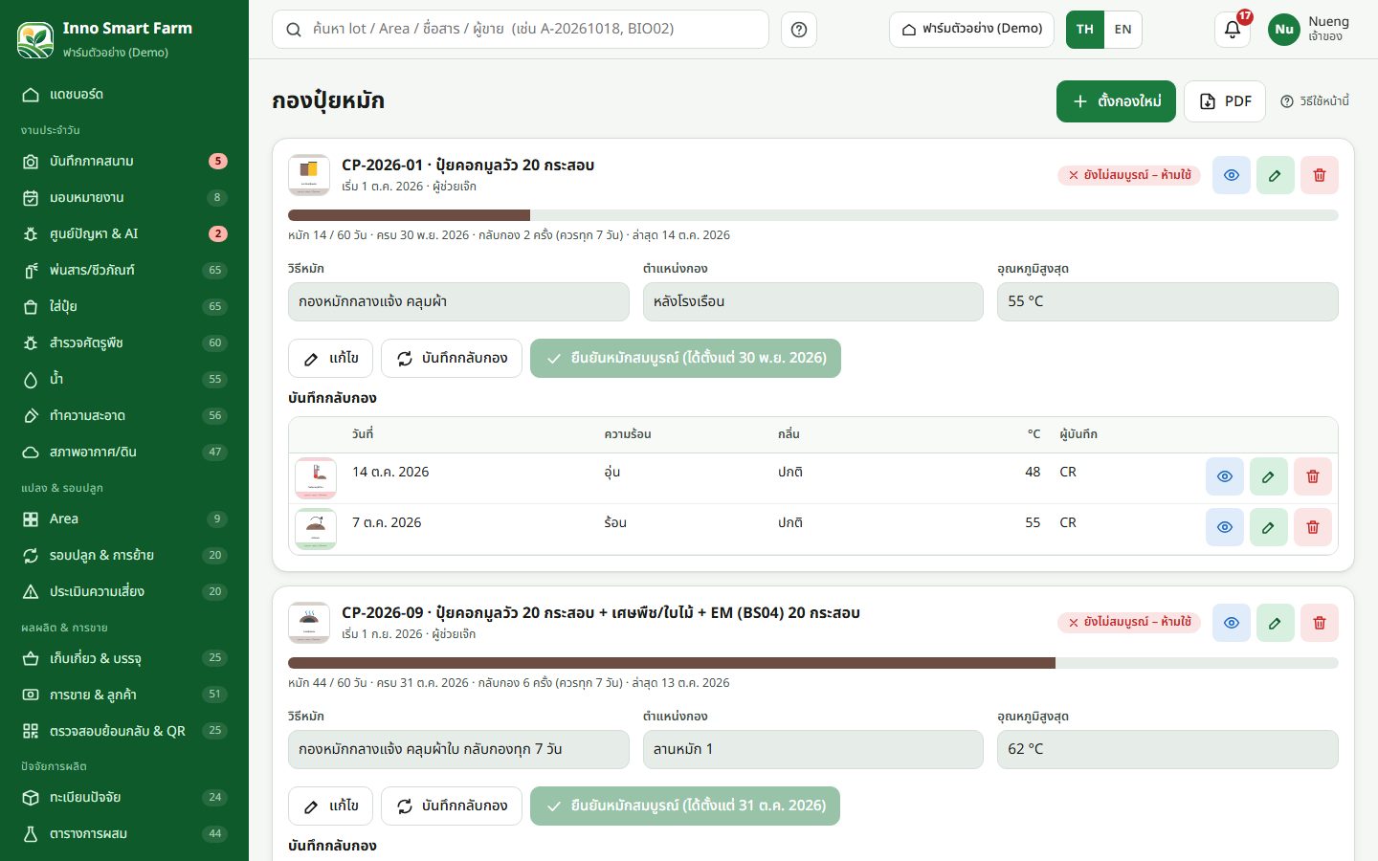The image size is (1378, 861).
Task: Go to เก็บเกี่ยว & บรรจุ menu
Action: click(124, 659)
